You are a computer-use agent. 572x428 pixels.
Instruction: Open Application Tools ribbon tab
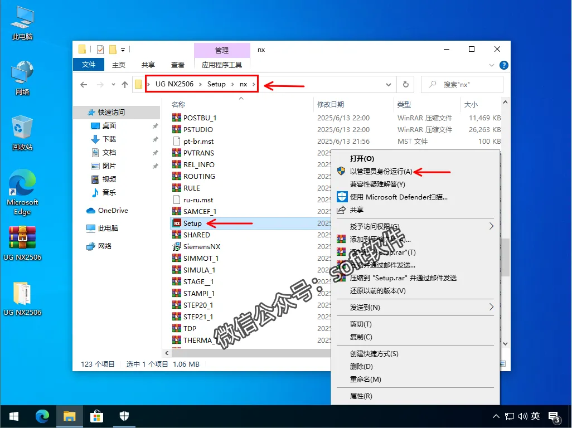(222, 65)
